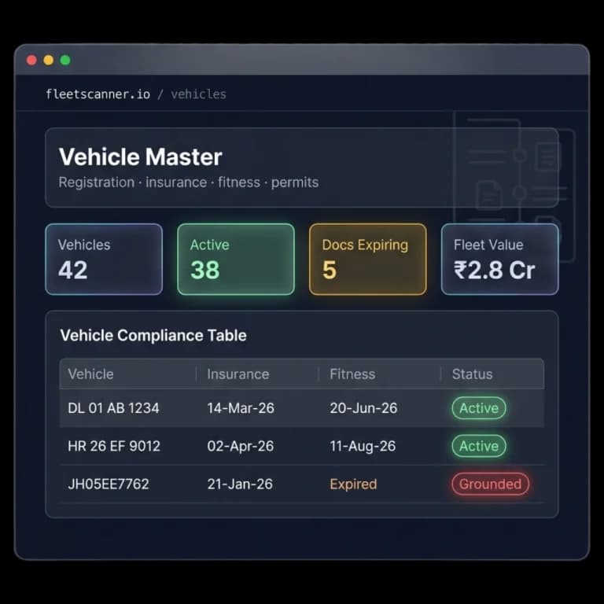The width and height of the screenshot is (604, 604).
Task: Click fitness date 11-Aug-26
Action: (x=363, y=446)
